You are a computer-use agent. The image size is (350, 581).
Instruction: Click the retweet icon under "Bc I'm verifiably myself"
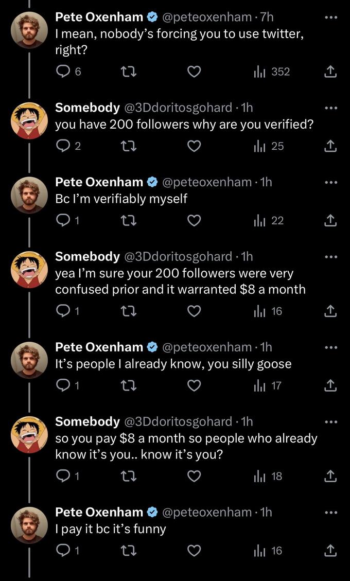click(x=128, y=220)
